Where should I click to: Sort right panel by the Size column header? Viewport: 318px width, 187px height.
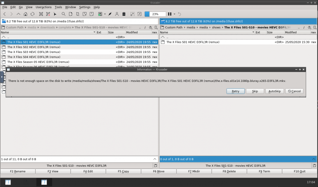(275, 32)
